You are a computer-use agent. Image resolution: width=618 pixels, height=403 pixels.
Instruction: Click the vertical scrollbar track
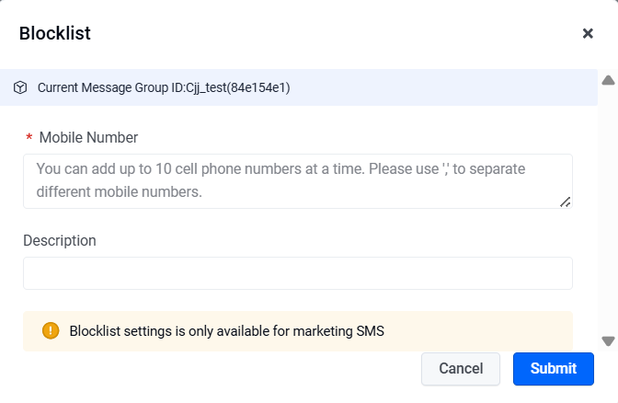[x=608, y=211]
